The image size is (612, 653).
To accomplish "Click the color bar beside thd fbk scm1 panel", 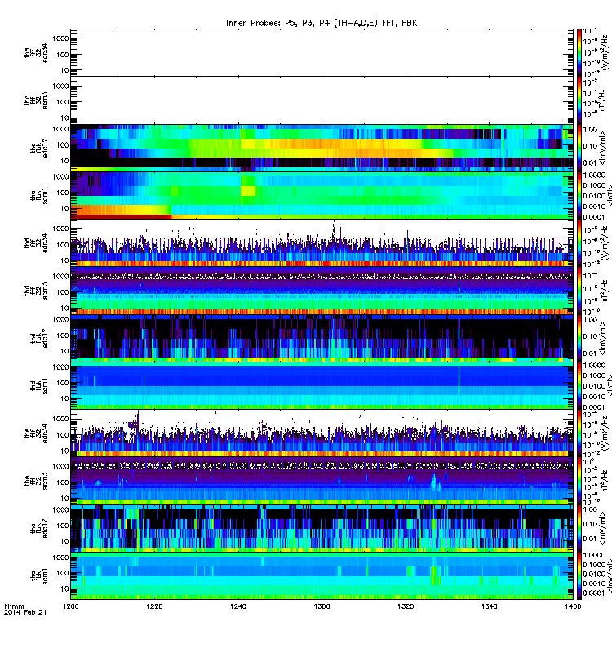I will pos(579,386).
